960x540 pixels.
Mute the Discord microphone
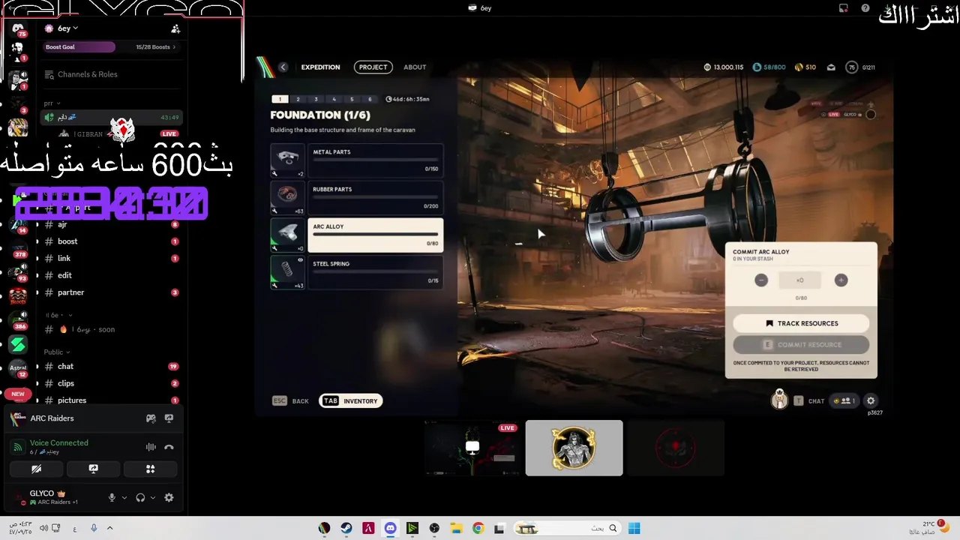[x=112, y=497]
